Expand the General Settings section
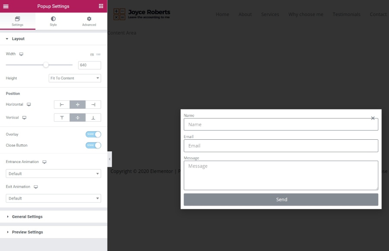 pos(53,216)
